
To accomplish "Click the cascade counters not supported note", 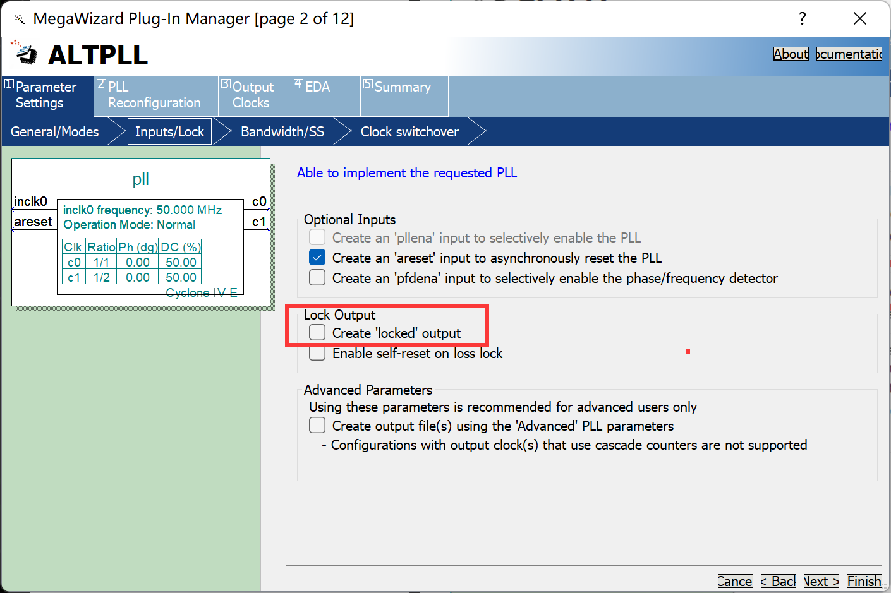I will coord(564,445).
